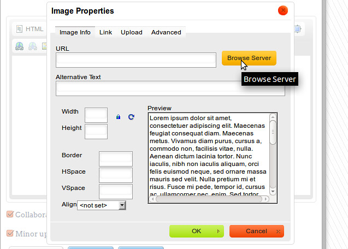The image size is (348, 249).
Task: Click the VSpace input field
Action: (x=116, y=192)
